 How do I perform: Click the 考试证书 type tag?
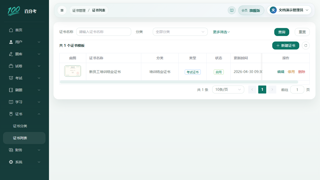[x=193, y=72]
